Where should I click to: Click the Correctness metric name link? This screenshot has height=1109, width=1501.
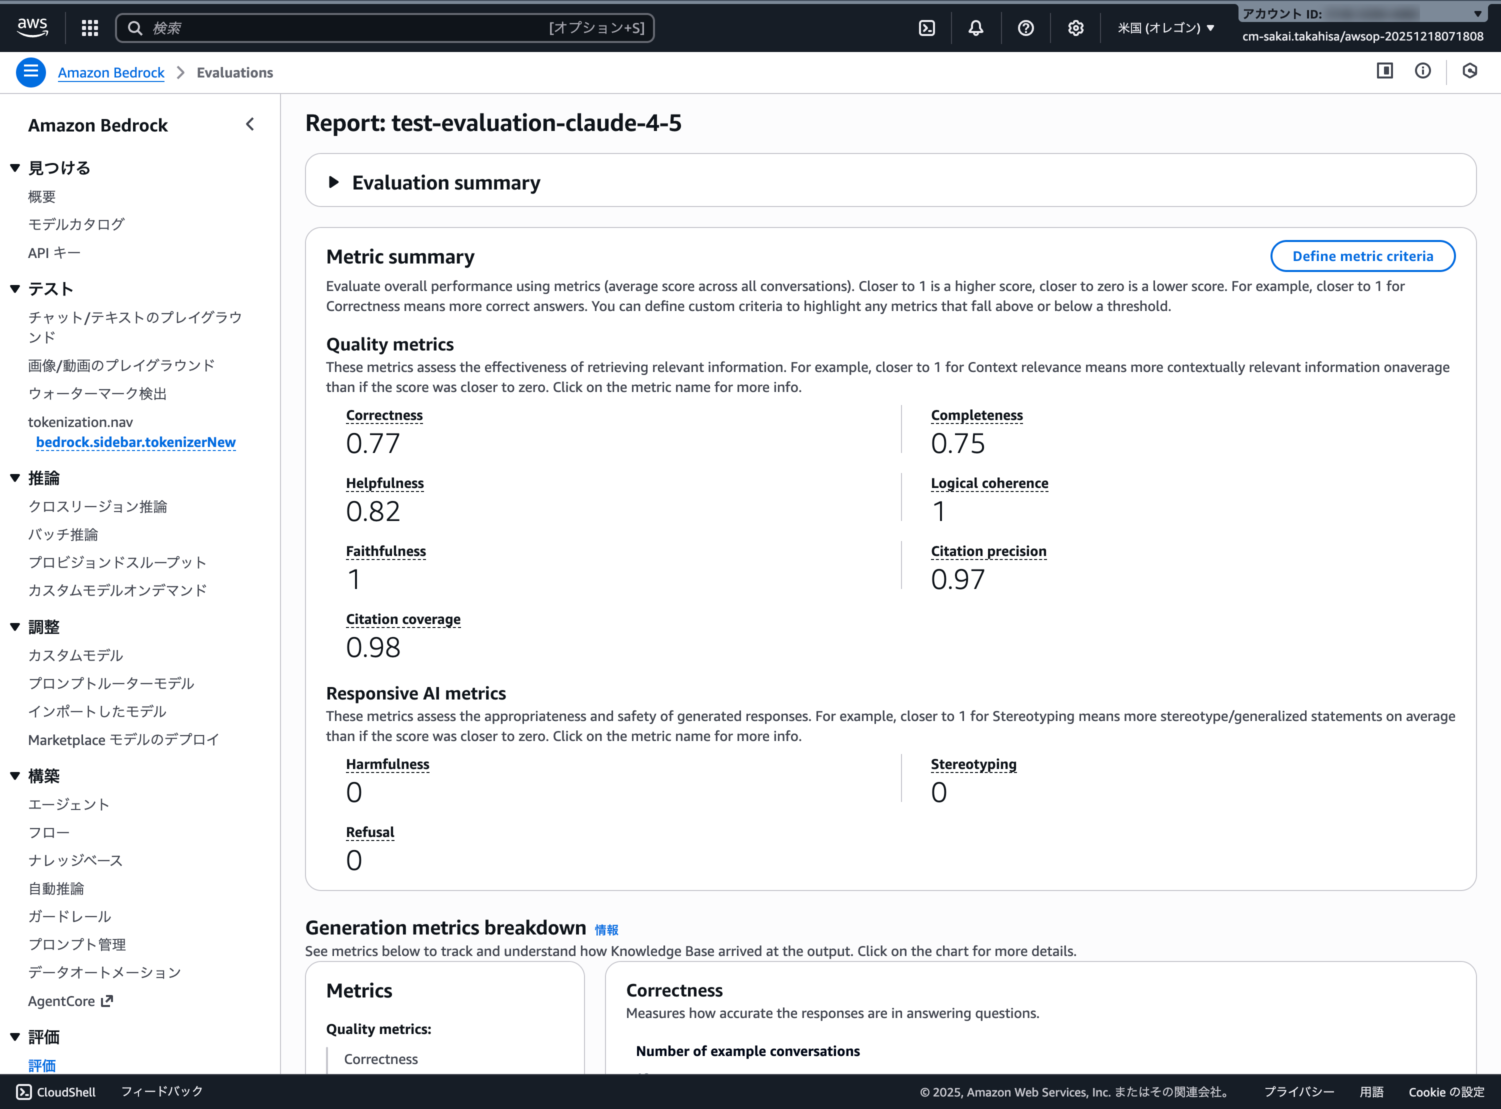pyautogui.click(x=384, y=415)
